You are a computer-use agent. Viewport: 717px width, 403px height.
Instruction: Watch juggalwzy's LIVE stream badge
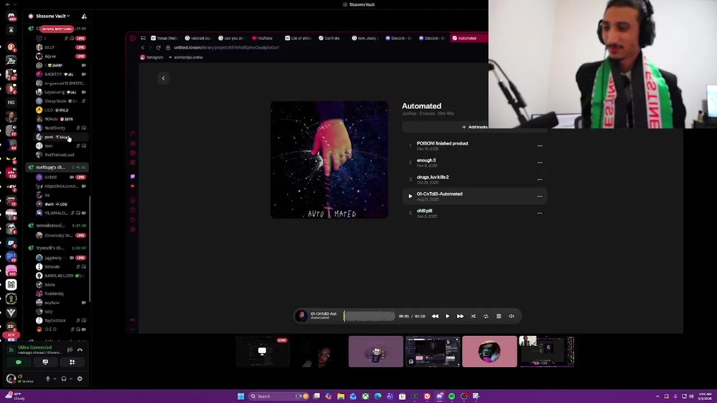click(81, 258)
